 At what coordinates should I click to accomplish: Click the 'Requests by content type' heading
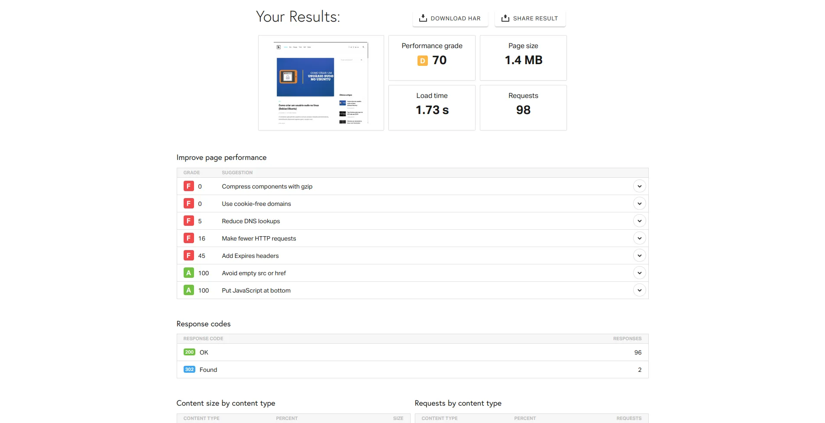pyautogui.click(x=458, y=403)
